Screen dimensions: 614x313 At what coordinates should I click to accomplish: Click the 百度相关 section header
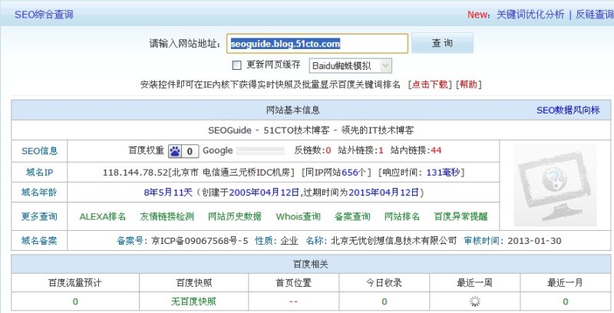pyautogui.click(x=311, y=265)
